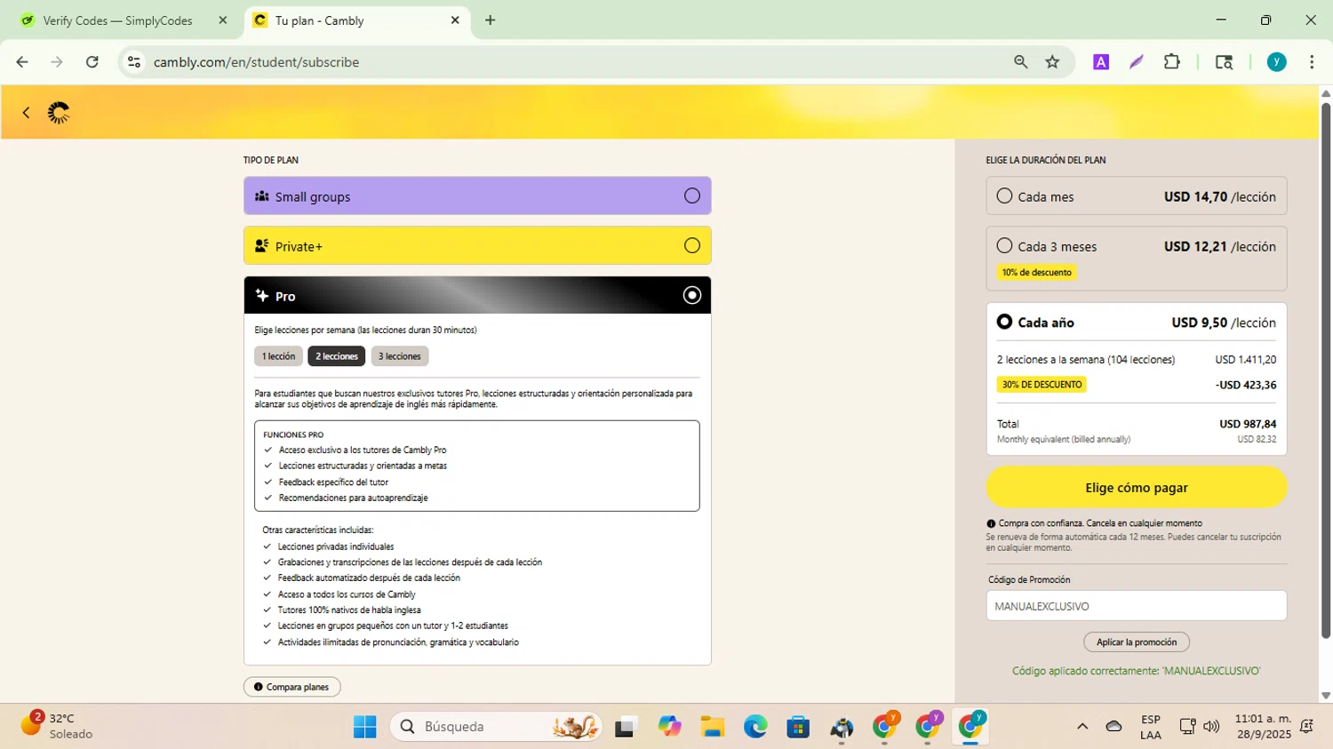Click the Total USD 987,84 amount

[1248, 424]
